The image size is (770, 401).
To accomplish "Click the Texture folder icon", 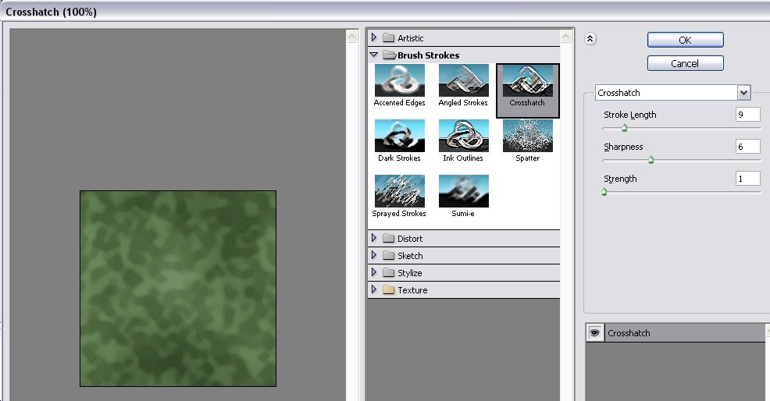I will coord(388,290).
